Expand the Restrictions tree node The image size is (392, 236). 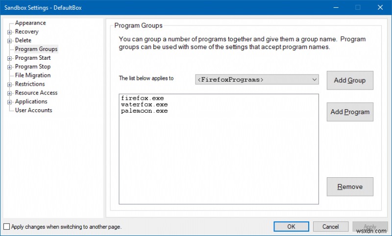[x=9, y=85]
